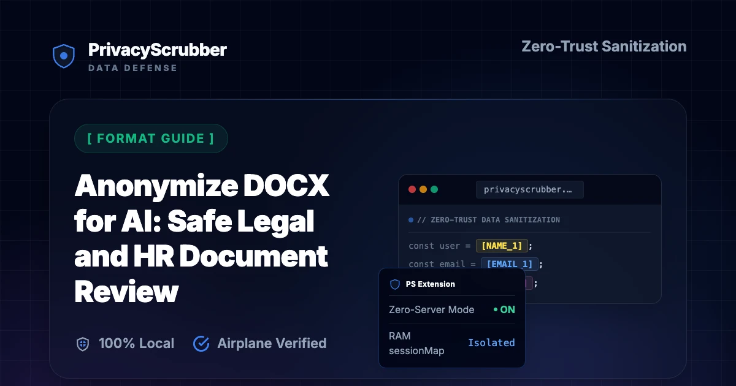Click the orange window dot in code mockup
The width and height of the screenshot is (736, 386).
[x=423, y=190]
